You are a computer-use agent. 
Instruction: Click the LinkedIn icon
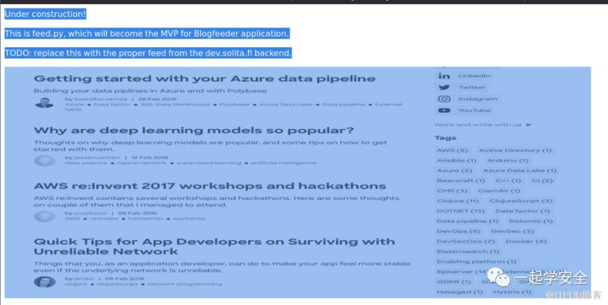tap(444, 76)
